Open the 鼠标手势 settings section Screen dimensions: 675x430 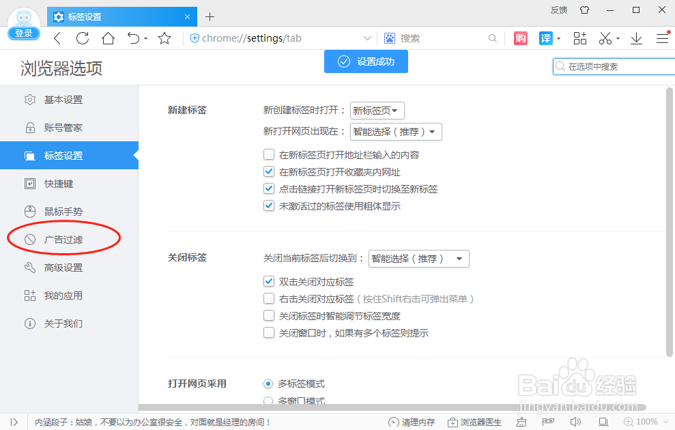pos(65,212)
